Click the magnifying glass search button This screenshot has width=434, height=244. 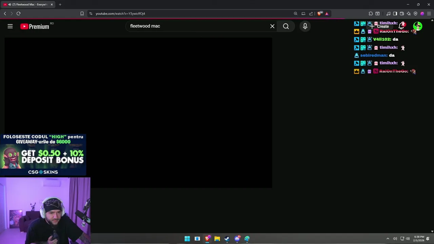286,26
